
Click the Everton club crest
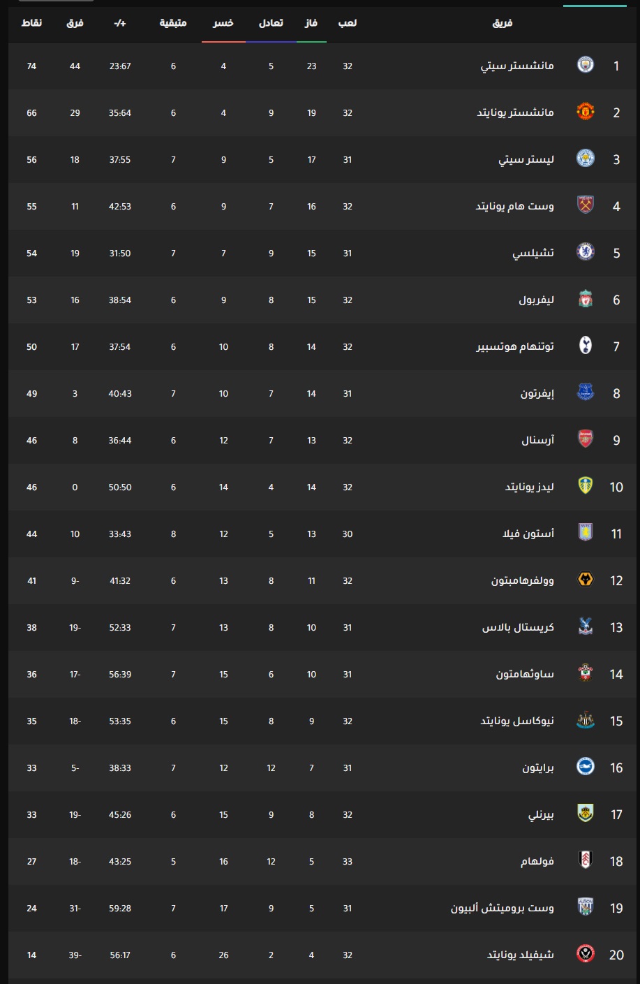[586, 393]
